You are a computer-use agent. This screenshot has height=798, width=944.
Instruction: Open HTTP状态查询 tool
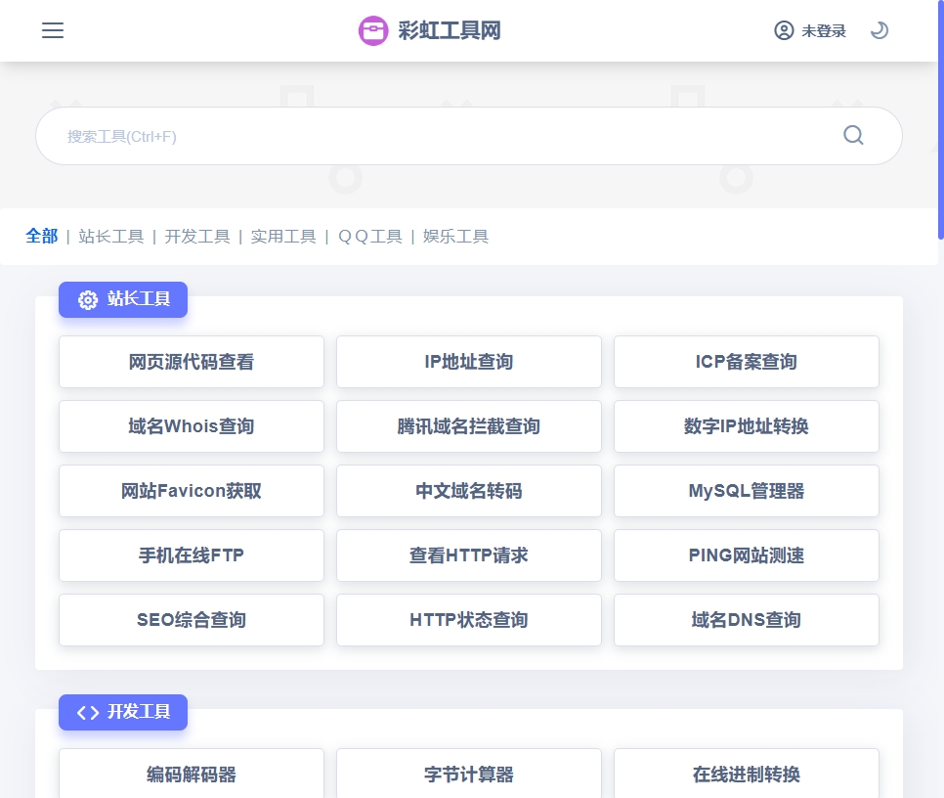point(469,620)
